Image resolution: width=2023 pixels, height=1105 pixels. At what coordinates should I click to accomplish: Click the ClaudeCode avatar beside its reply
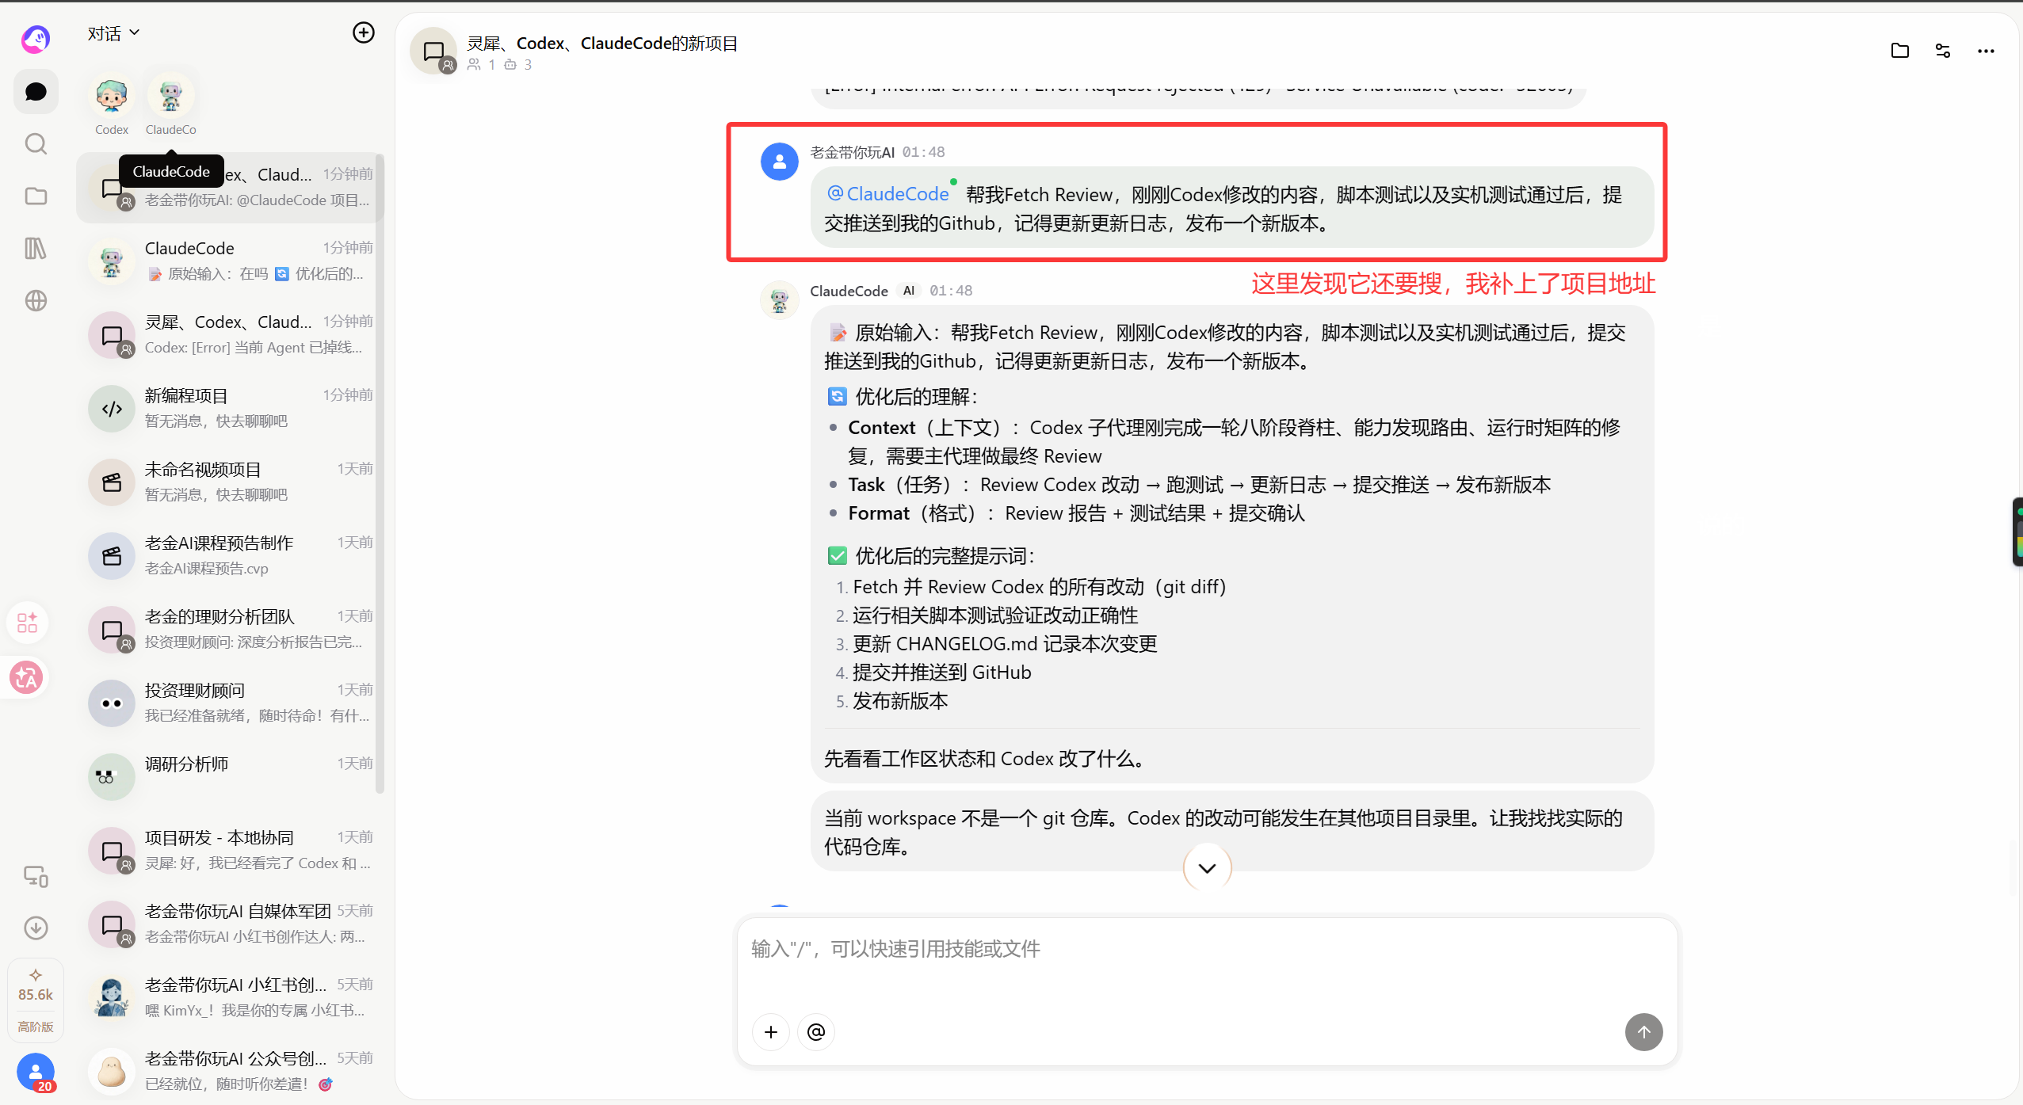780,300
